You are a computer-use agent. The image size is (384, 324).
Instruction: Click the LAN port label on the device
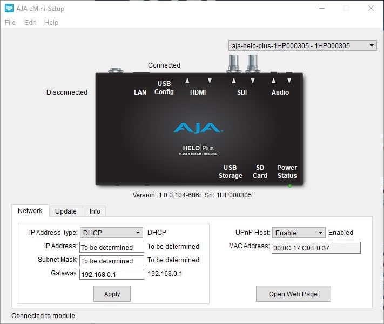[140, 92]
